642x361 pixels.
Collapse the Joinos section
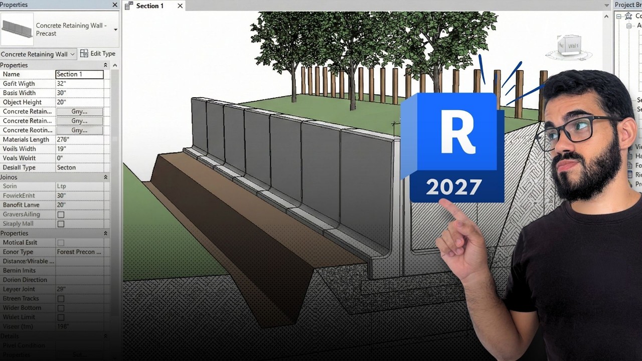click(105, 177)
